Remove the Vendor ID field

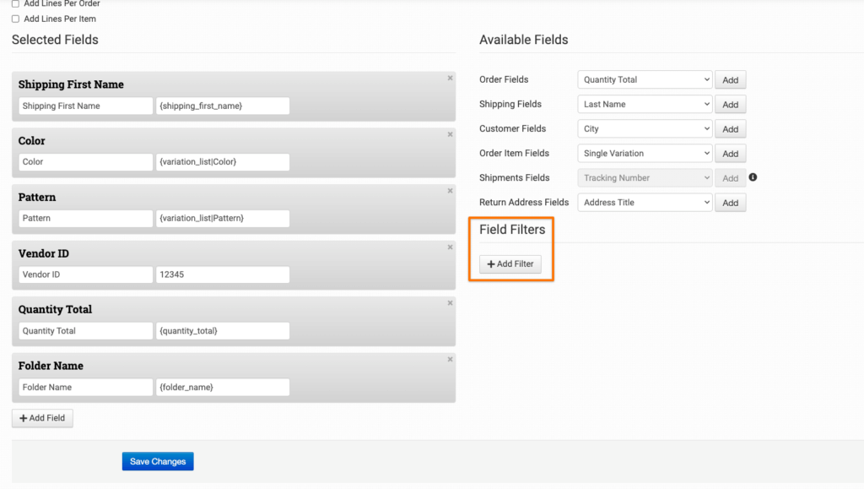[450, 247]
